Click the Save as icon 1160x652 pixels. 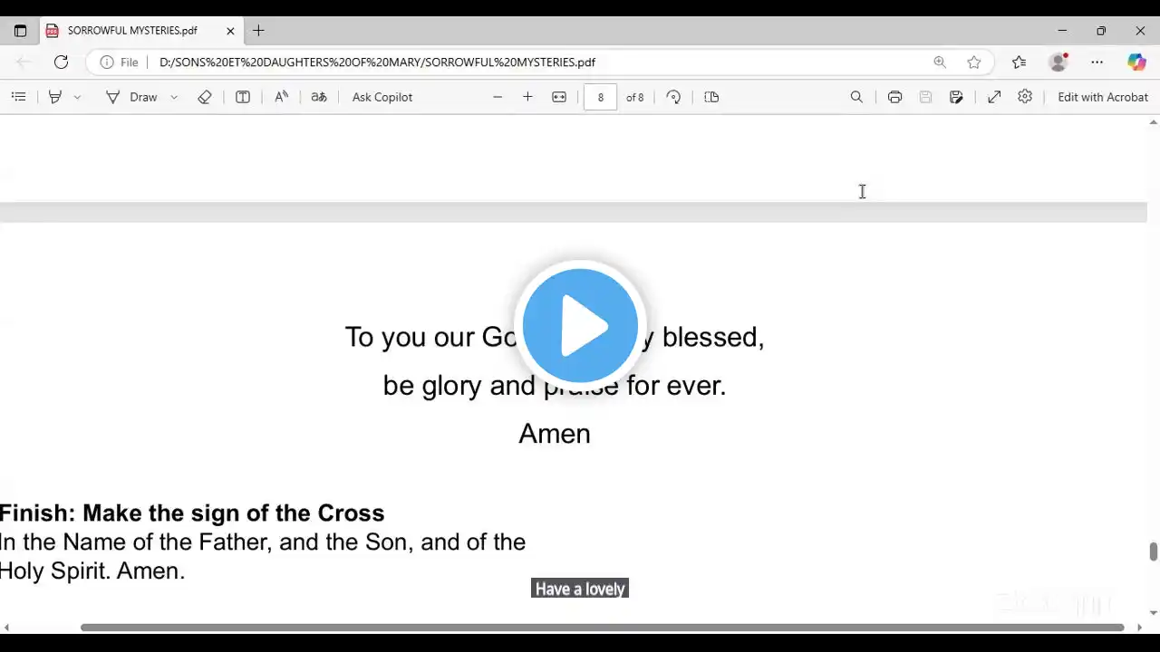956,97
